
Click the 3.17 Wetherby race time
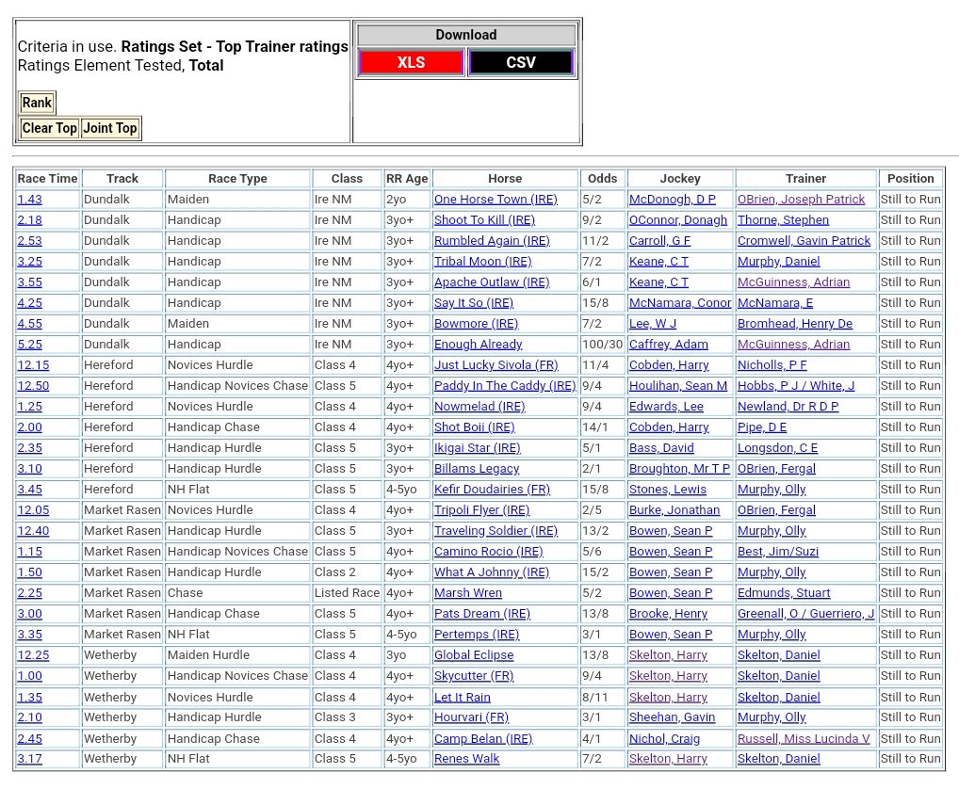tap(29, 759)
